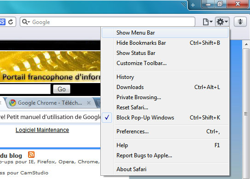The image size is (250, 179).
Task: Select Report Bugs to Apple...
Action: pos(165,155)
